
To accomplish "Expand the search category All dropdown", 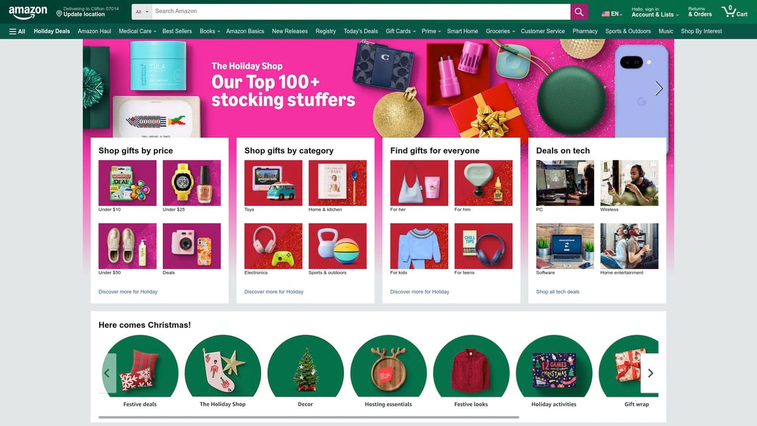I will tap(142, 11).
